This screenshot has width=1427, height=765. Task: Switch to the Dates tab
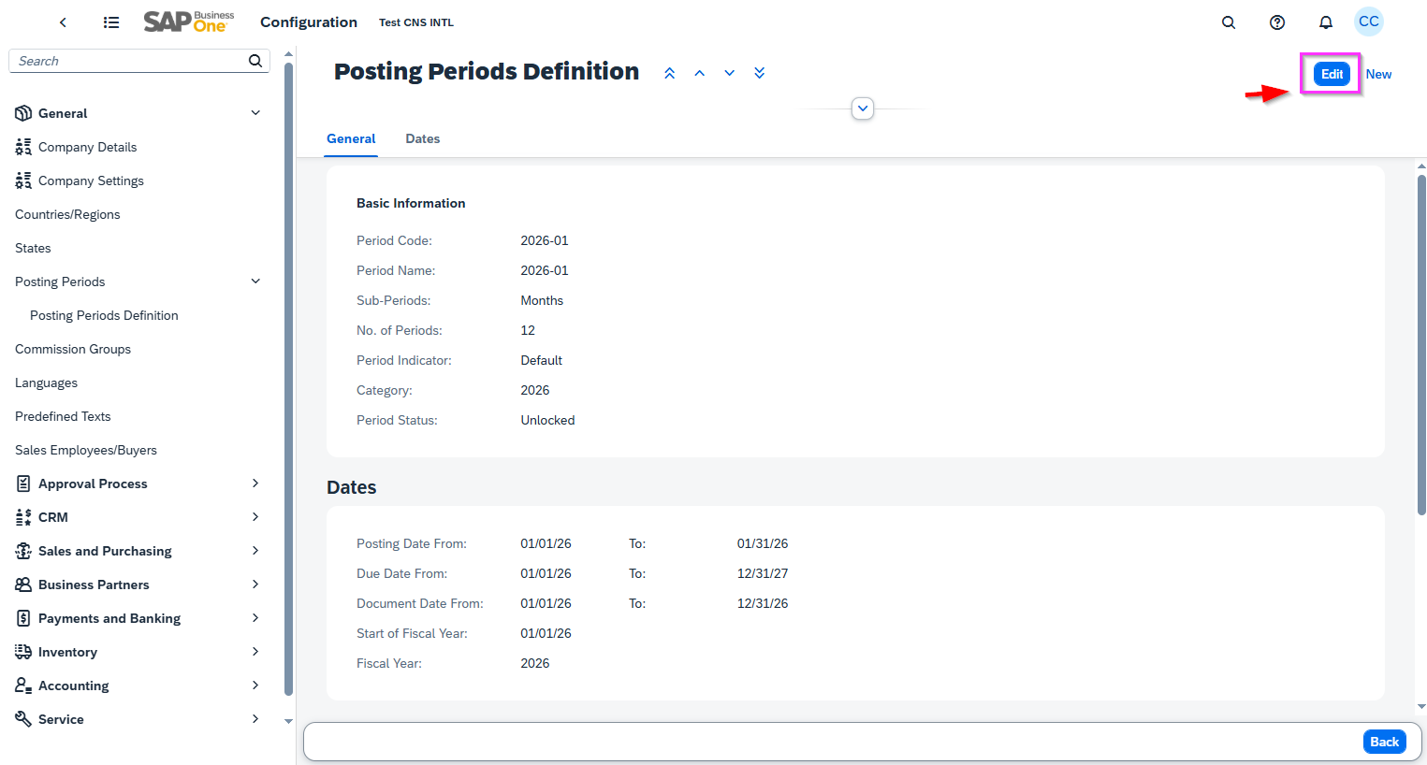tap(422, 138)
